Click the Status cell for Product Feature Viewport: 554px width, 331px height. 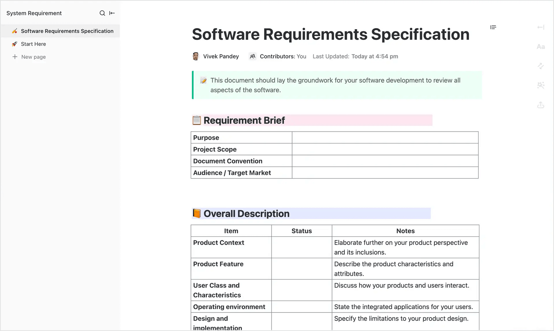tap(302, 269)
